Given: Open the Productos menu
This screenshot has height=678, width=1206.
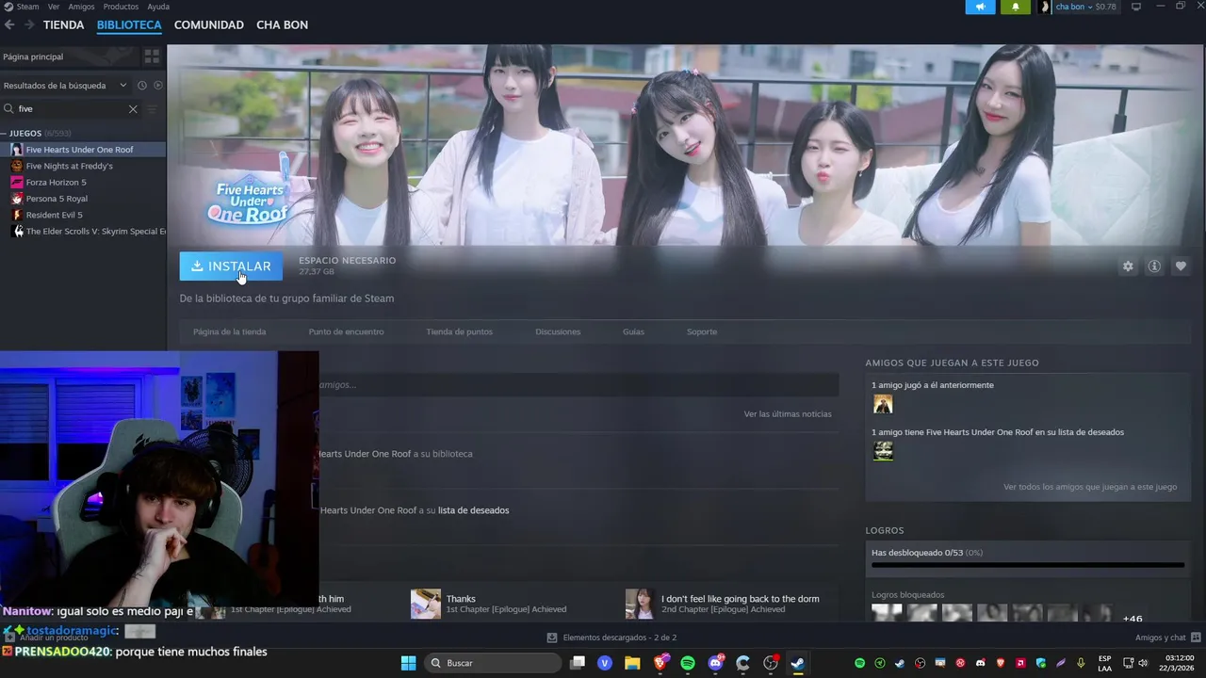Looking at the screenshot, I should pyautogui.click(x=121, y=7).
